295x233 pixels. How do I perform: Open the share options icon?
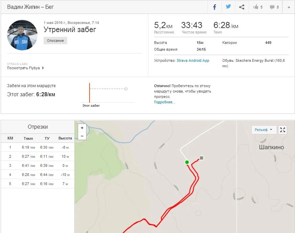[242, 7]
